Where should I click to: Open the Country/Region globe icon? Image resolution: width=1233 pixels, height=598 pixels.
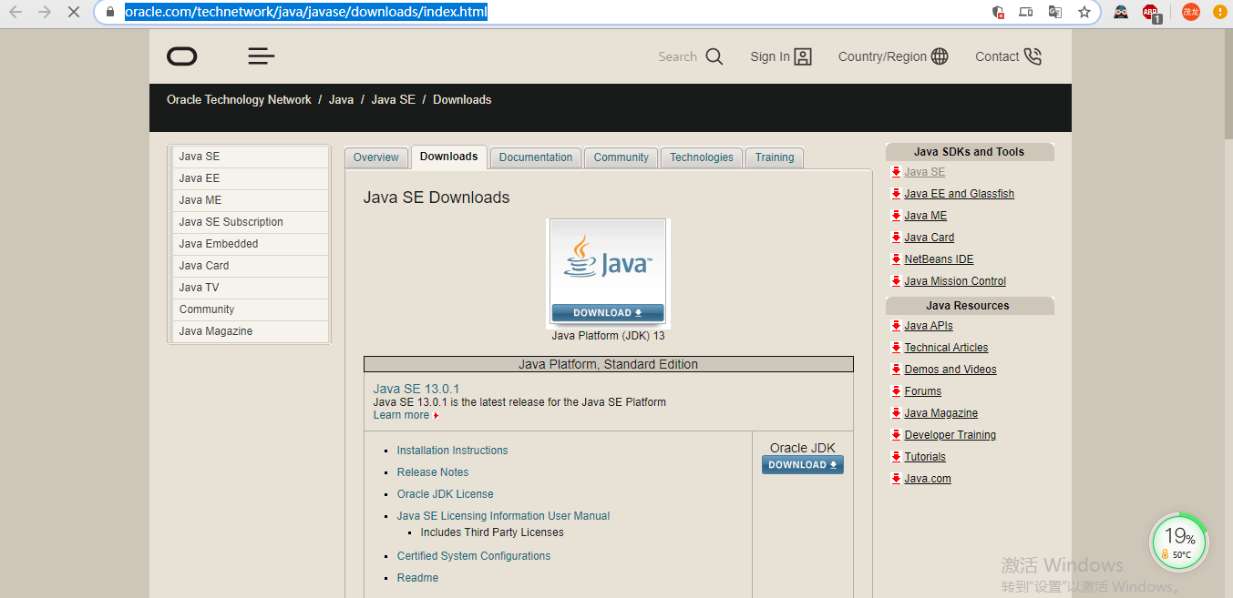(940, 56)
